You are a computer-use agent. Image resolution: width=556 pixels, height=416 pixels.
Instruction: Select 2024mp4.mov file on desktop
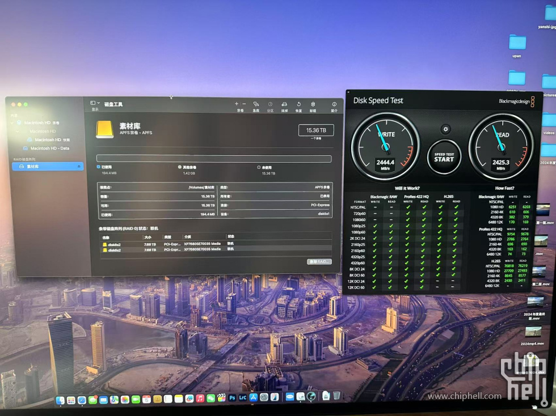click(533, 336)
